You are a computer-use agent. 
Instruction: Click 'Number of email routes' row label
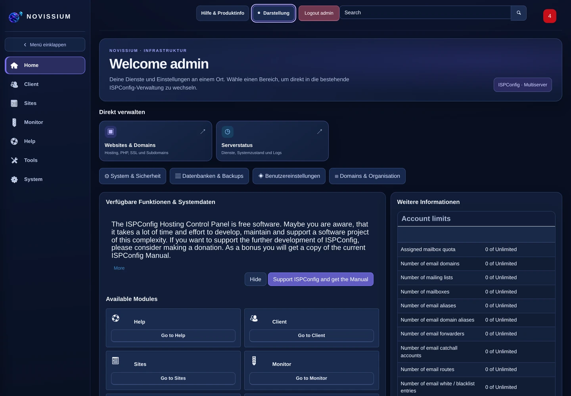[x=427, y=369]
